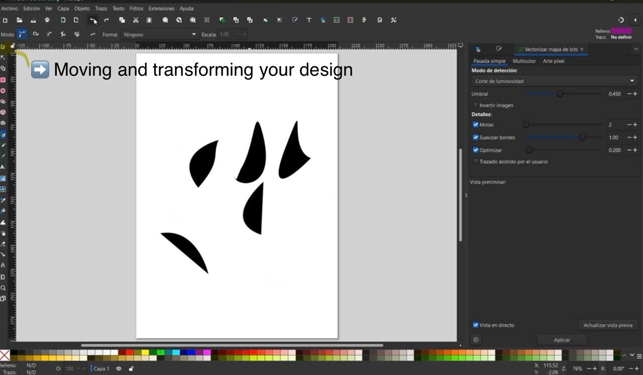The image size is (643, 375).
Task: Open the color palette menu icon
Action: coord(639,356)
